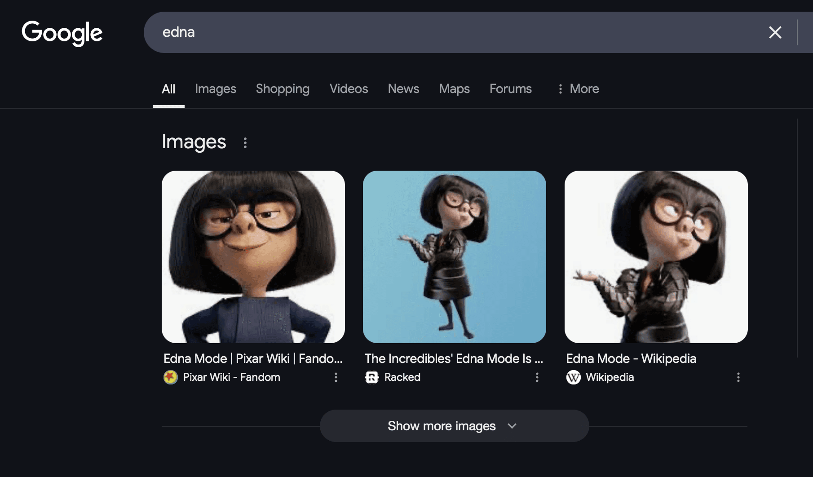Viewport: 813px width, 477px height.
Task: Click the Wikipedia source label
Action: pos(610,377)
